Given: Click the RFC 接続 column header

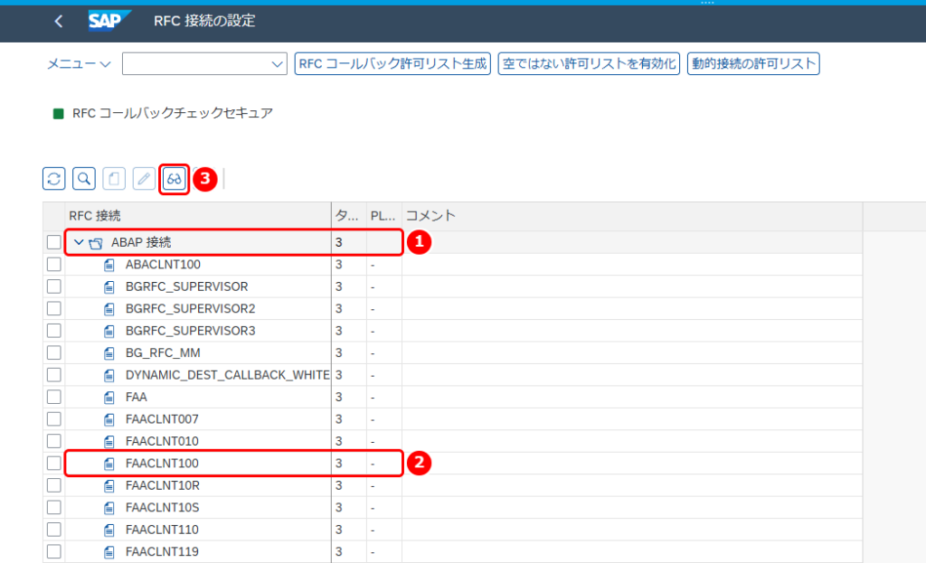Looking at the screenshot, I should (x=198, y=216).
